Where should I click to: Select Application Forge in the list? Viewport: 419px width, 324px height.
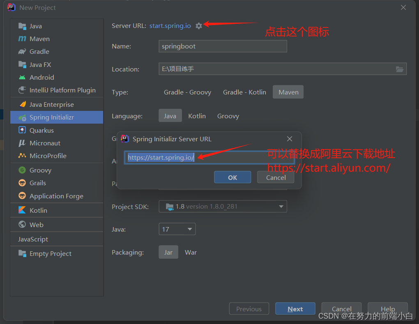[x=57, y=196]
